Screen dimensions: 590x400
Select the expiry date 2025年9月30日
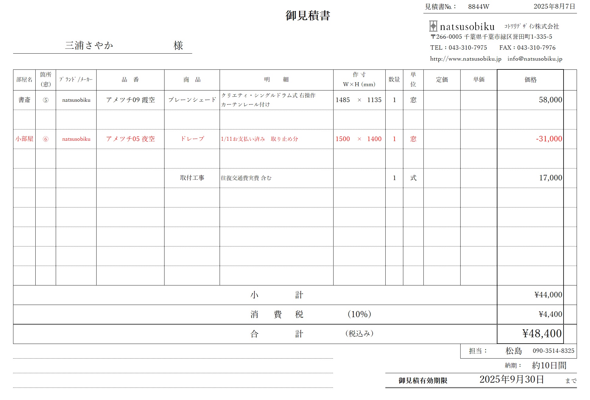tap(512, 380)
